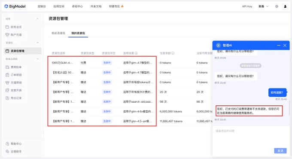Minimize the 智谱AI chat panel
The width and height of the screenshot is (292, 159).
(x=279, y=45)
